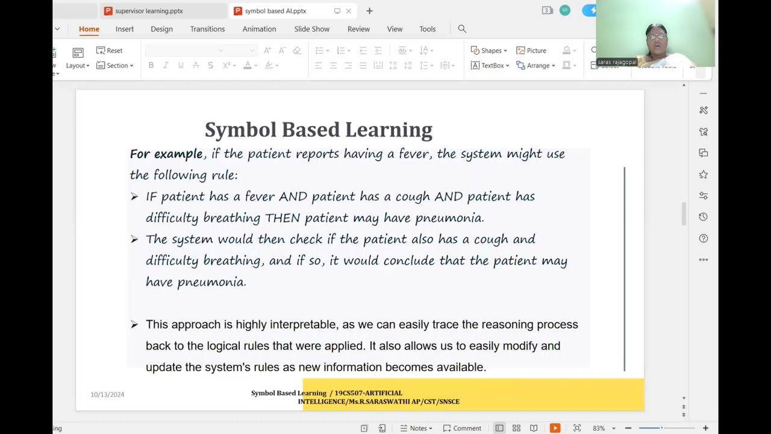The width and height of the screenshot is (771, 434).
Task: Toggle strikethrough text formatting
Action: pos(196,65)
